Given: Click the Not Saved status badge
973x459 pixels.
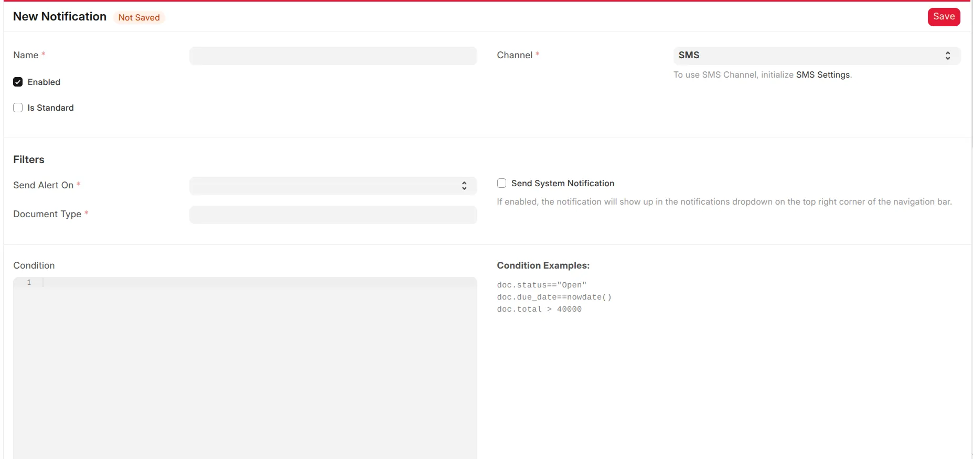Looking at the screenshot, I should (139, 17).
